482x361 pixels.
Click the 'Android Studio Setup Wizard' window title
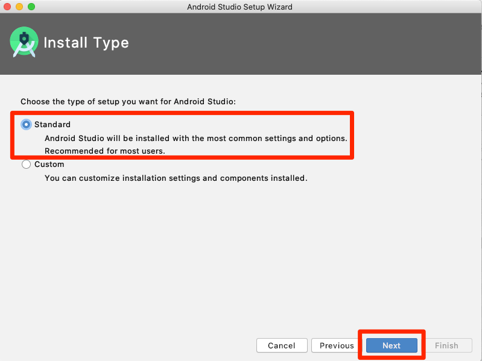coord(239,7)
